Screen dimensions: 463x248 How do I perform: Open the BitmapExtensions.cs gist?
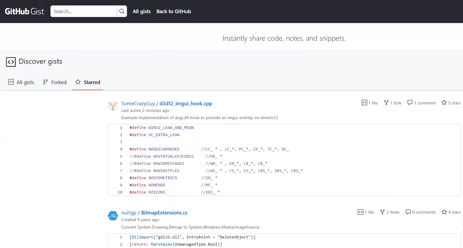pyautogui.click(x=164, y=213)
